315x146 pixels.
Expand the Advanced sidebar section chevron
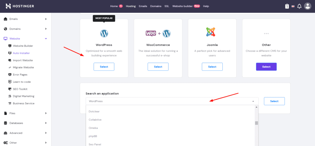pyautogui.click(x=46, y=133)
